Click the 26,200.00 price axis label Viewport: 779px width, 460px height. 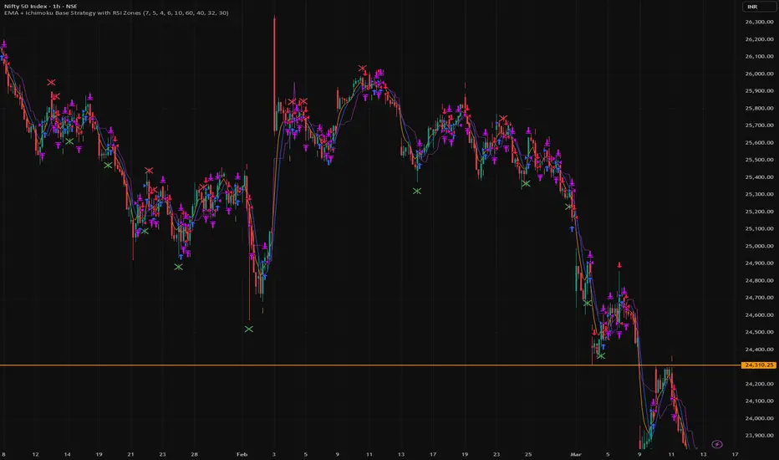(759, 39)
